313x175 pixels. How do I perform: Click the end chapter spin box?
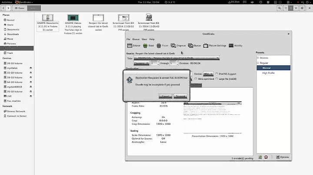click(173, 63)
